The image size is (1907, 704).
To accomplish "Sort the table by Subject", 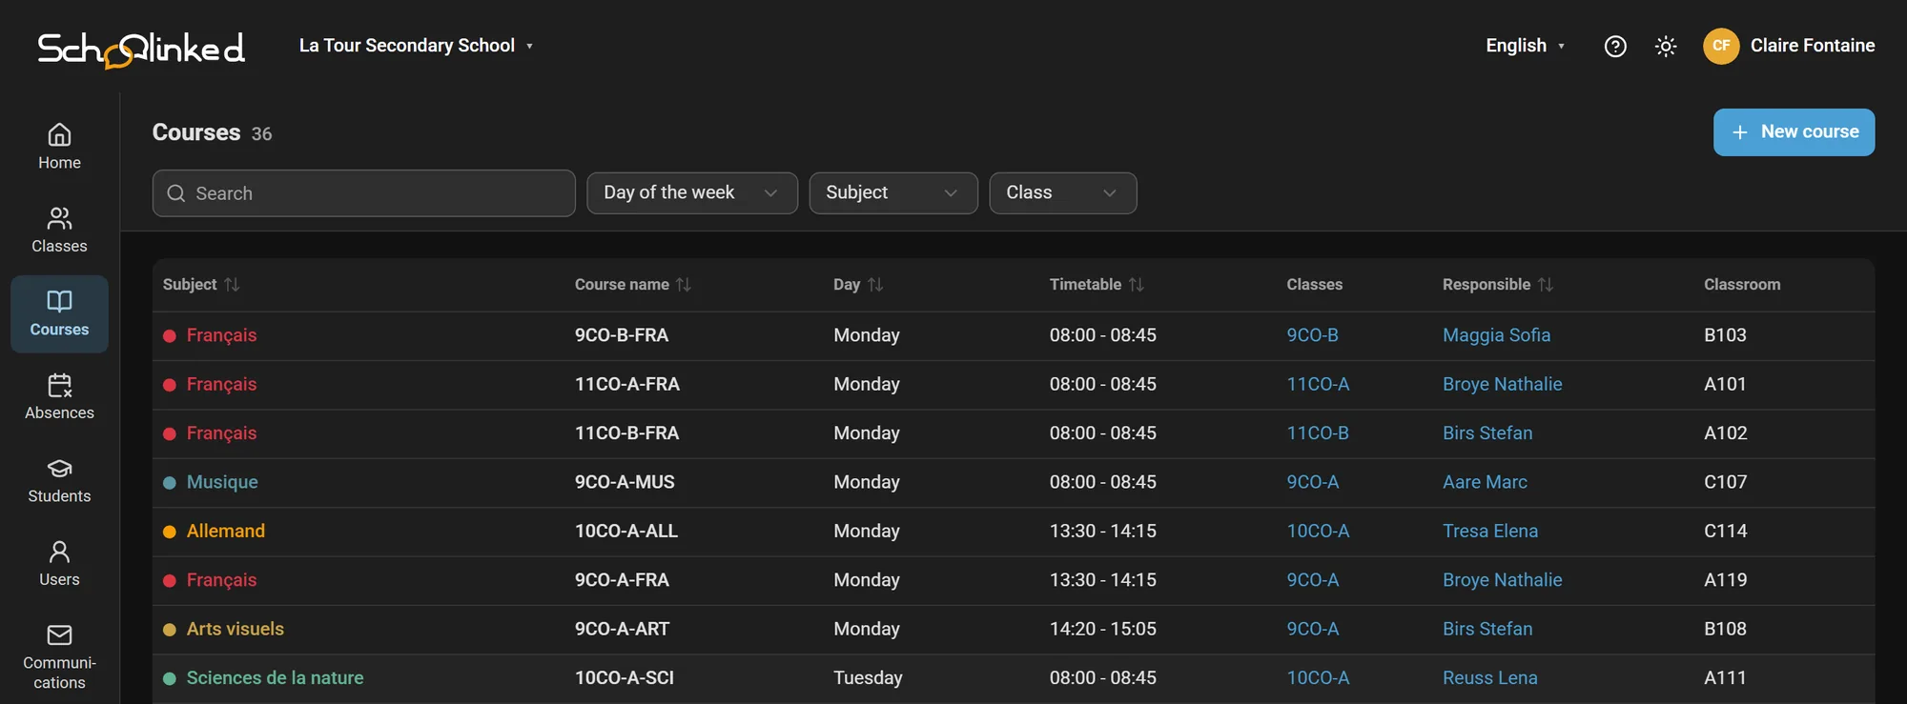I will tap(232, 285).
